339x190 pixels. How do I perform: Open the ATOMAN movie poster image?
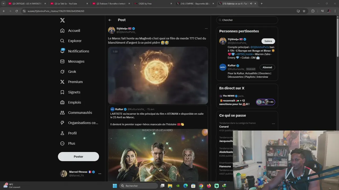158,155
